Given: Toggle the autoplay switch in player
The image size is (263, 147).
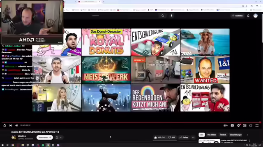Looking at the screenshot, I should point(226,125).
